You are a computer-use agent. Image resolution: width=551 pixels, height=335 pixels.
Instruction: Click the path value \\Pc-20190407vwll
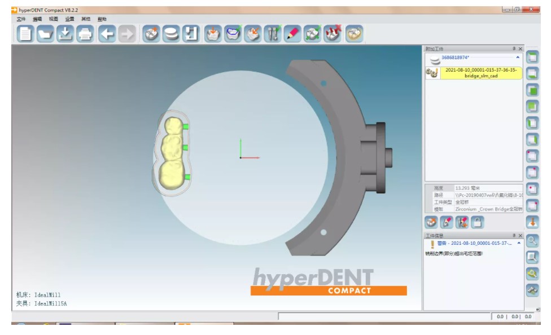tap(488, 195)
